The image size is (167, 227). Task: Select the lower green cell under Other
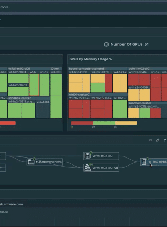56,107
